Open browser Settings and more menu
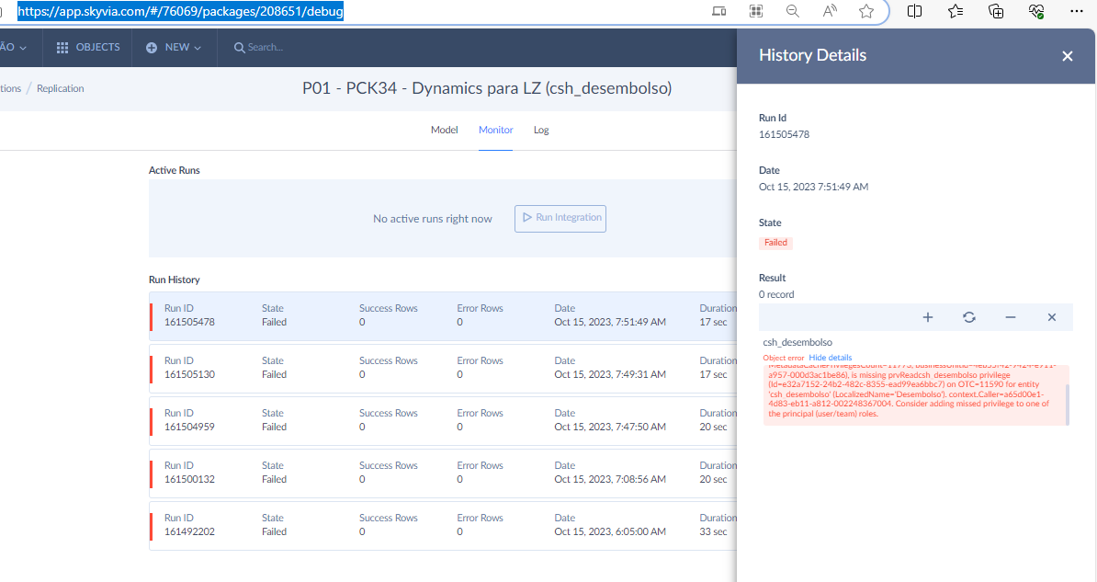Screen dimensions: 1097x582 click(x=1077, y=11)
